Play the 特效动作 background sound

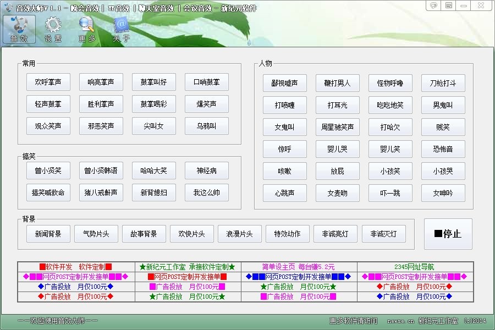coord(287,233)
